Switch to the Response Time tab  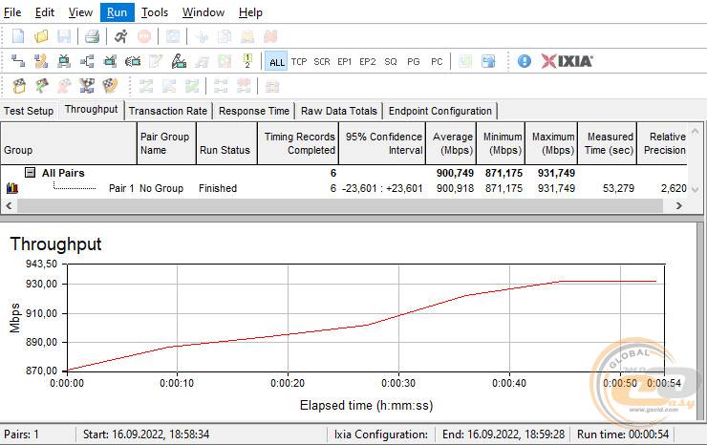(253, 111)
